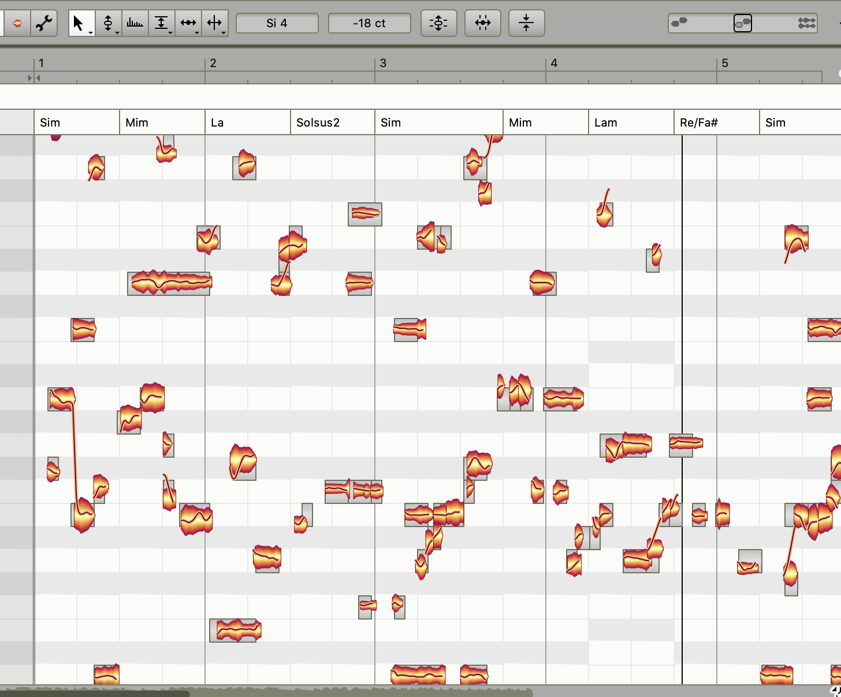
Task: Open the Leveling macro
Action: 526,23
